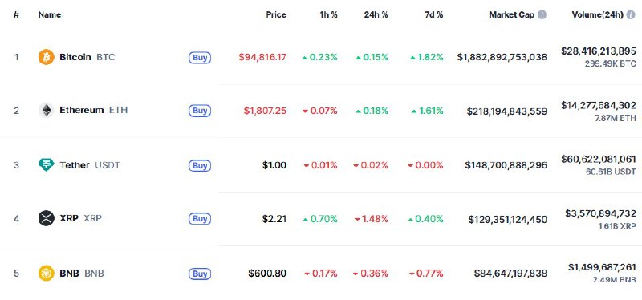Click the orange Bitcoin logo icon
This screenshot has height=300, width=642.
[47, 57]
